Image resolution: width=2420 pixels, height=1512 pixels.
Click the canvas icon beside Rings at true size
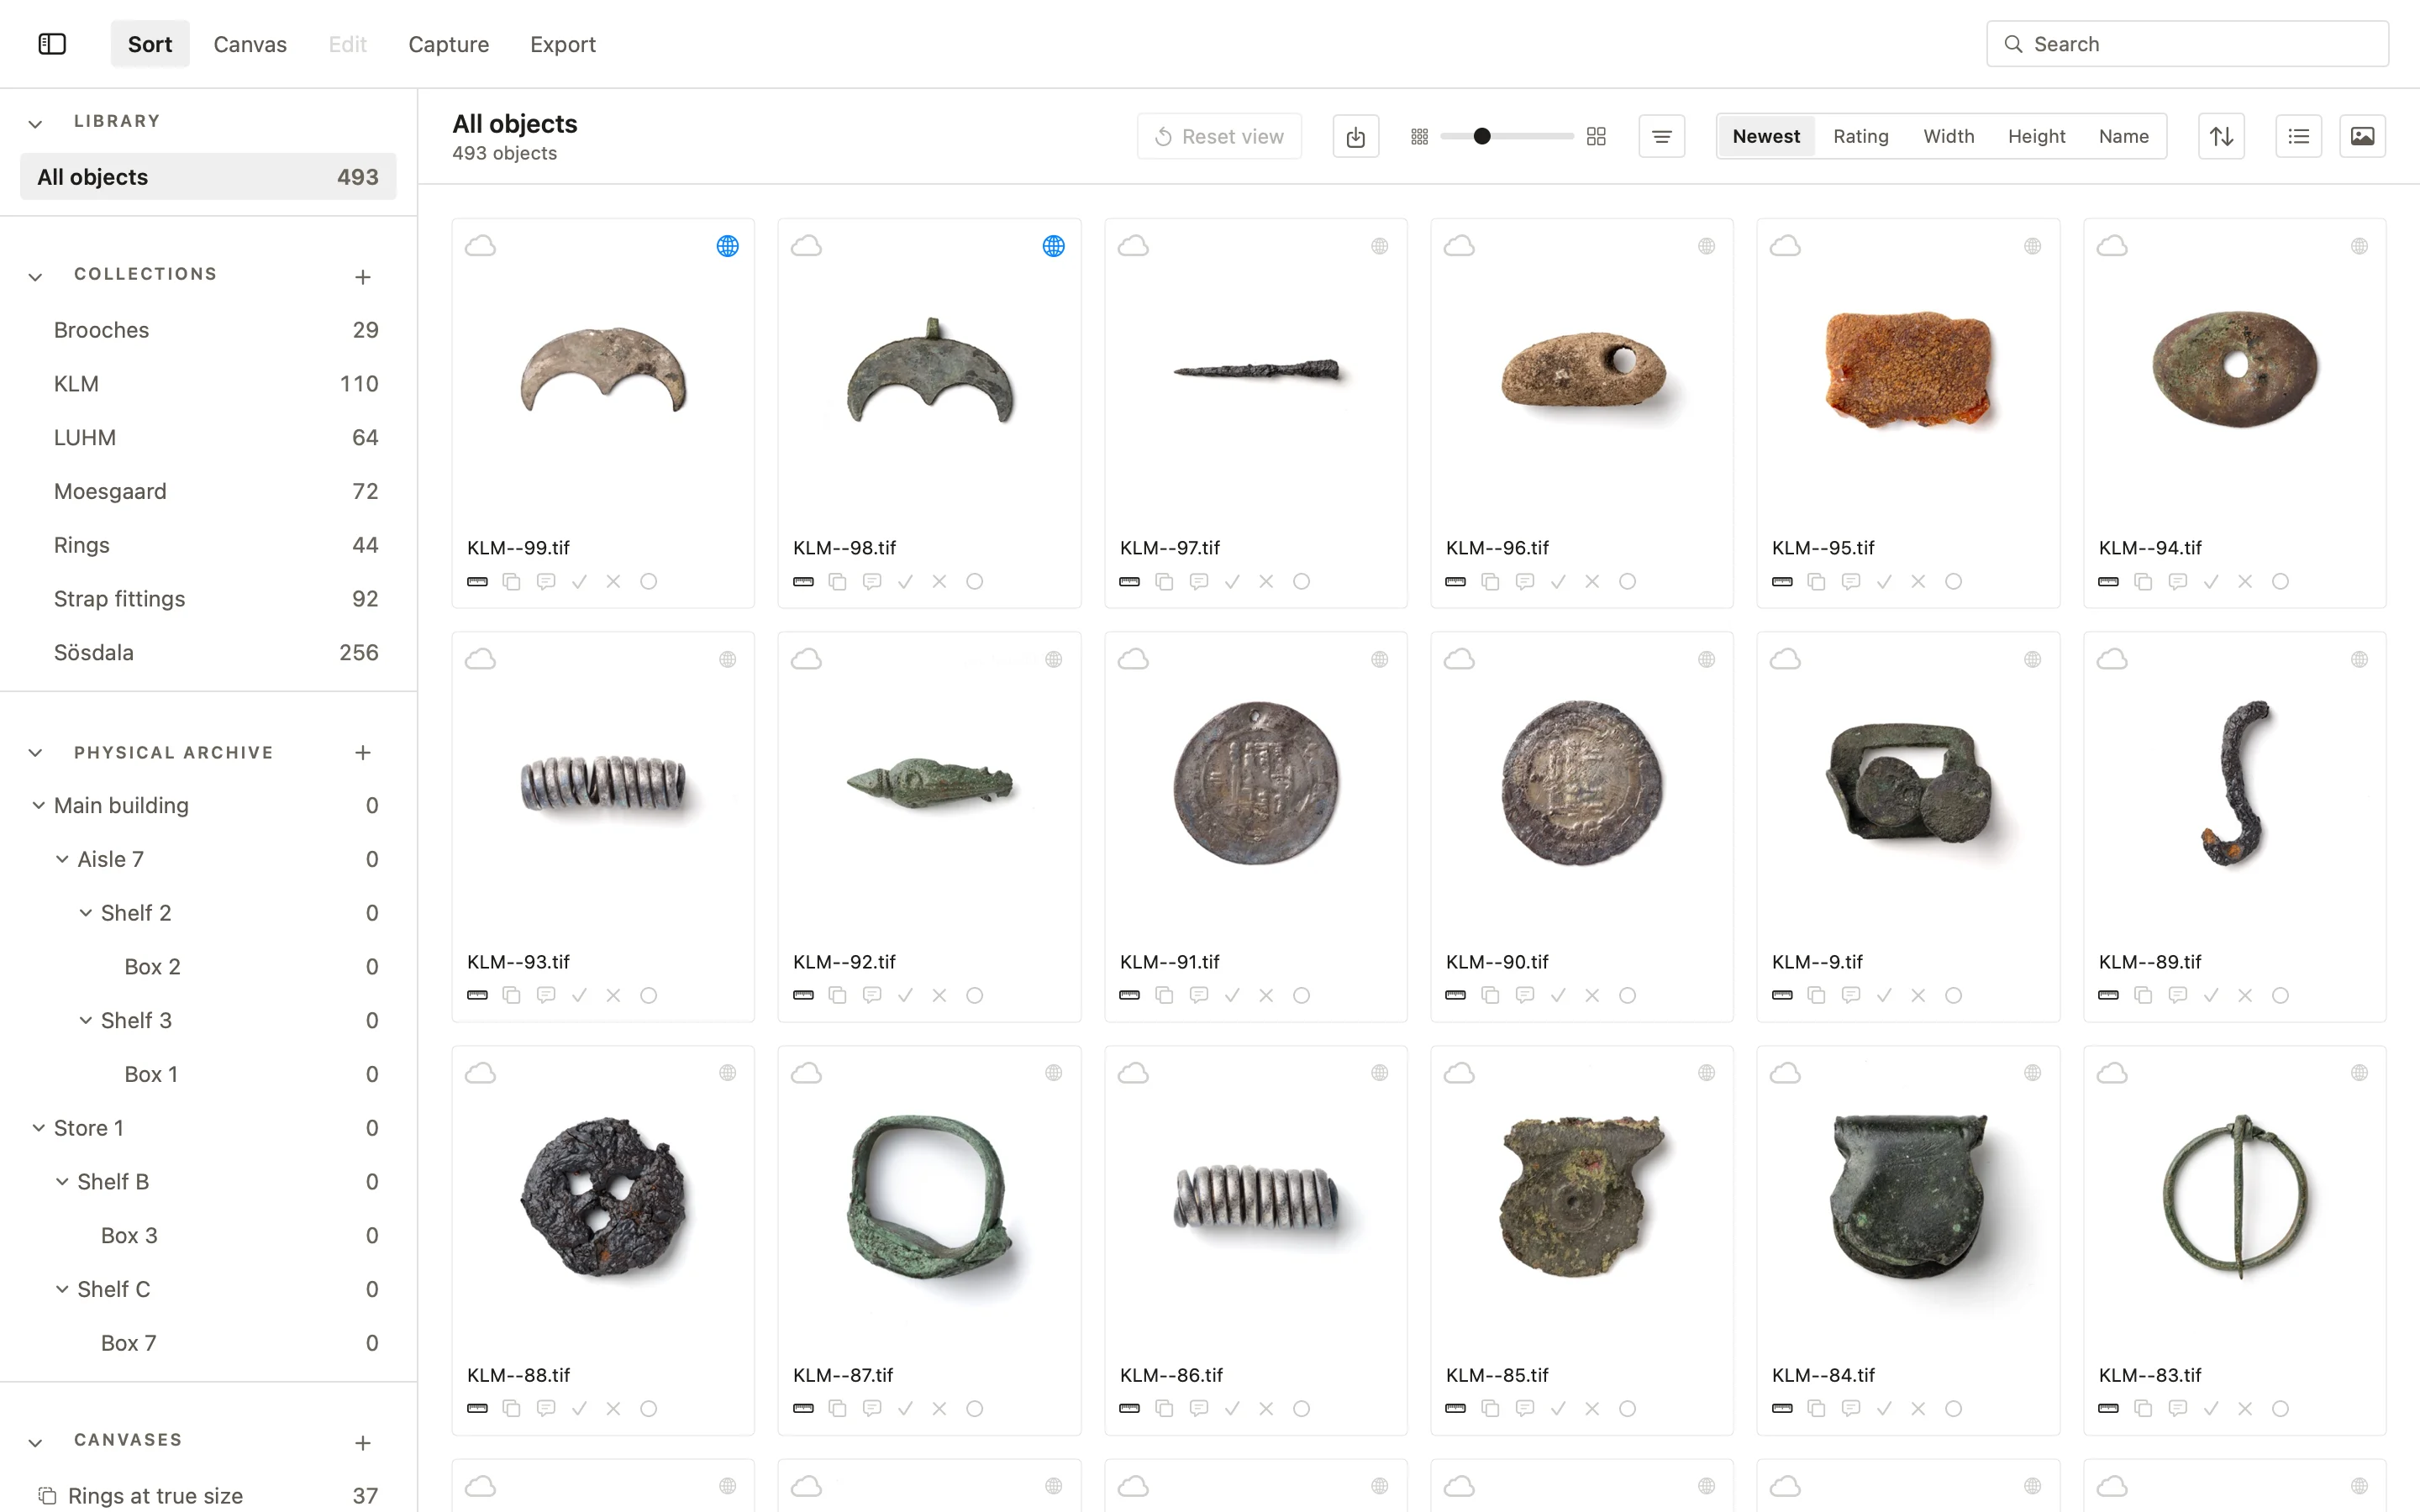[x=47, y=1496]
